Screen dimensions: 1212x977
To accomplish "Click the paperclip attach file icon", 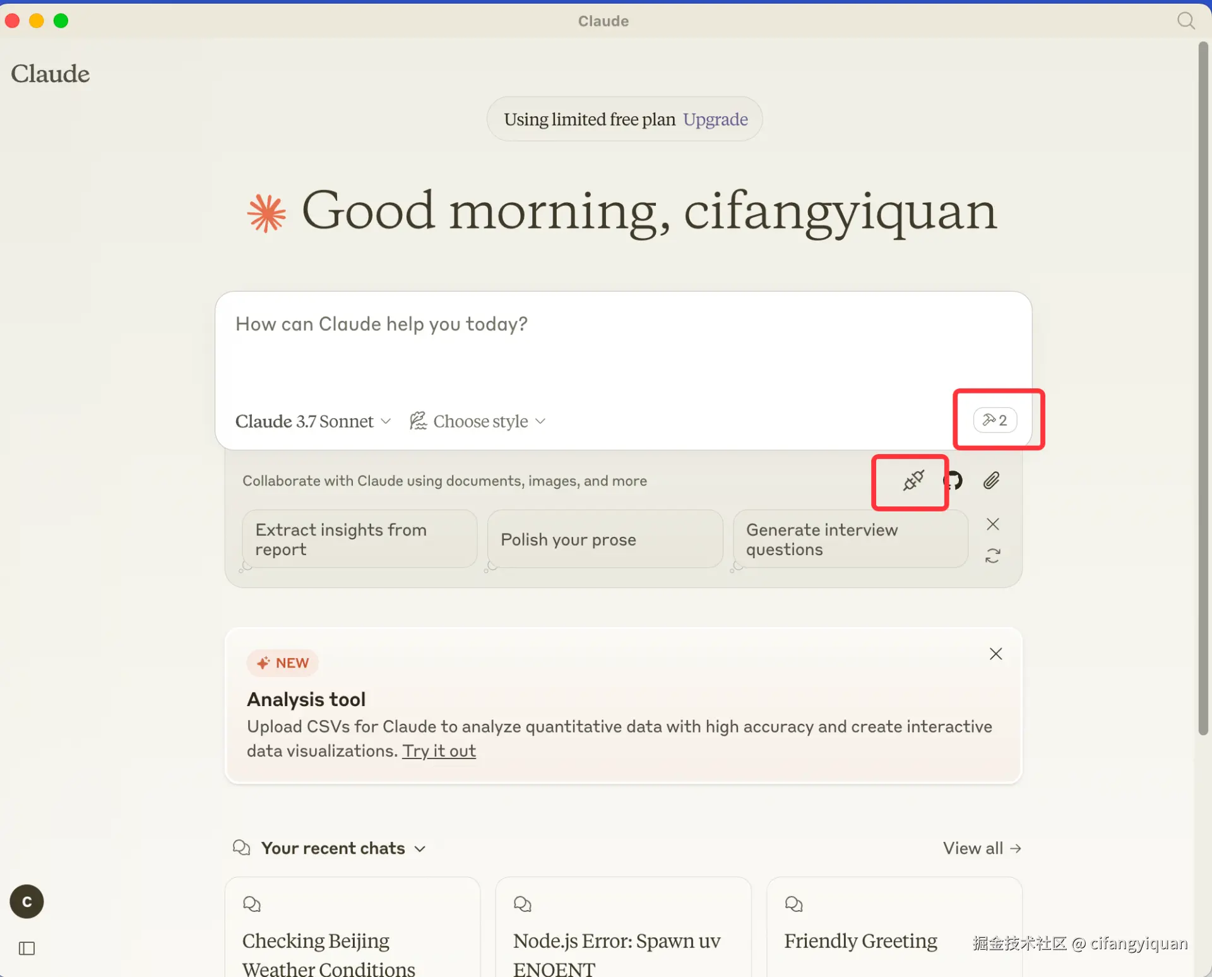I will coord(991,481).
